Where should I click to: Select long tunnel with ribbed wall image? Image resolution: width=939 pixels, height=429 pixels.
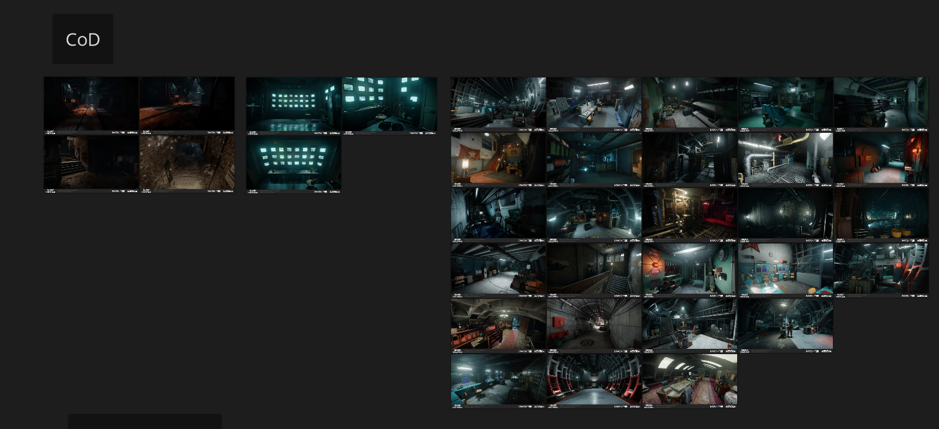click(498, 104)
